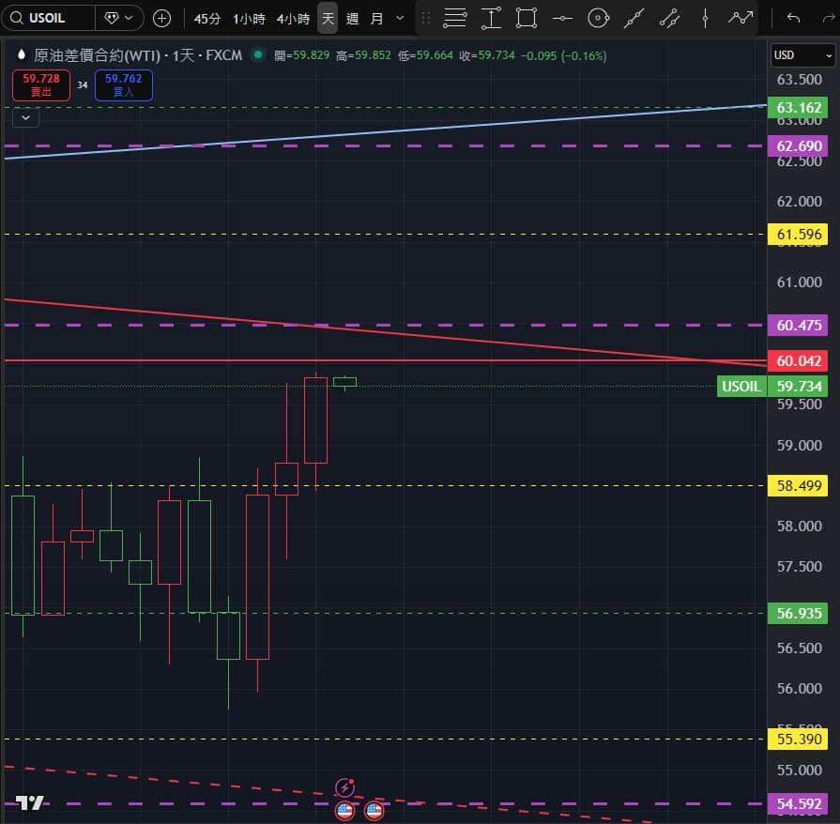840x824 pixels.
Task: Grab the drawing toolbar drag handle
Action: (x=426, y=19)
